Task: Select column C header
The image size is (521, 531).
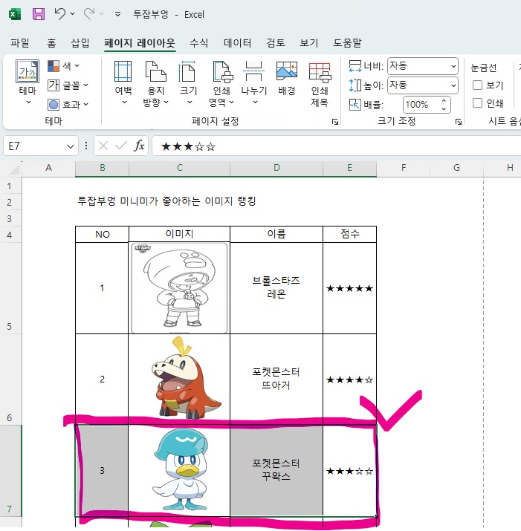Action: [x=179, y=168]
